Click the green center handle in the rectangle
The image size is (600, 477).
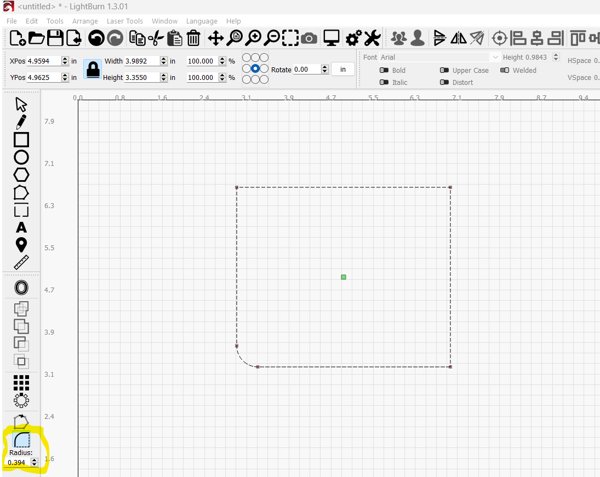click(344, 277)
